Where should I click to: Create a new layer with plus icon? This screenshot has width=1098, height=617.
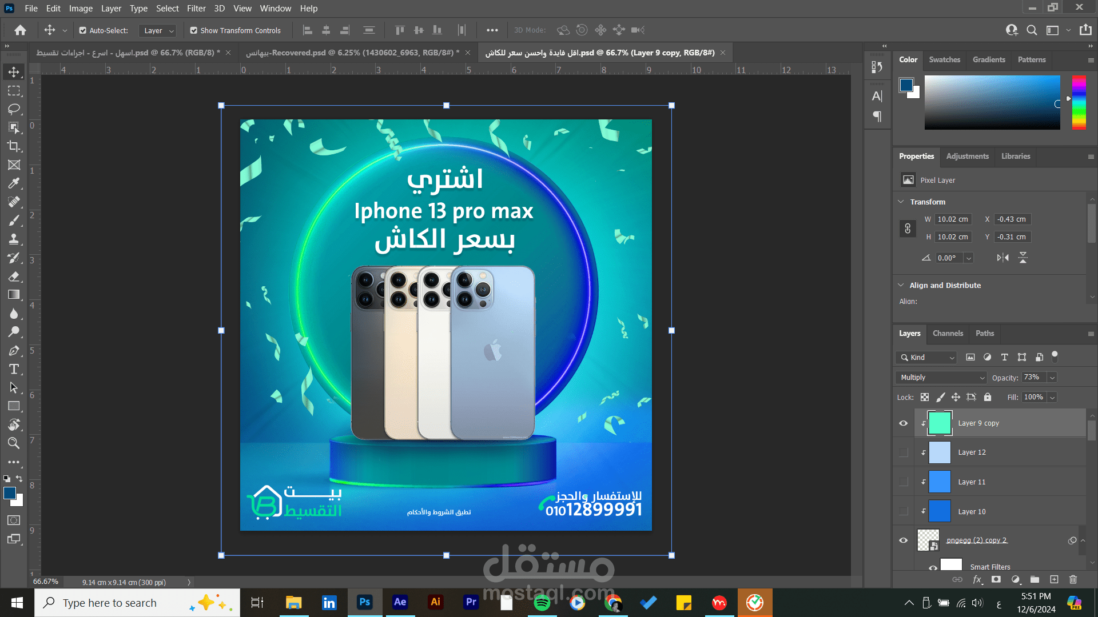tap(1054, 579)
